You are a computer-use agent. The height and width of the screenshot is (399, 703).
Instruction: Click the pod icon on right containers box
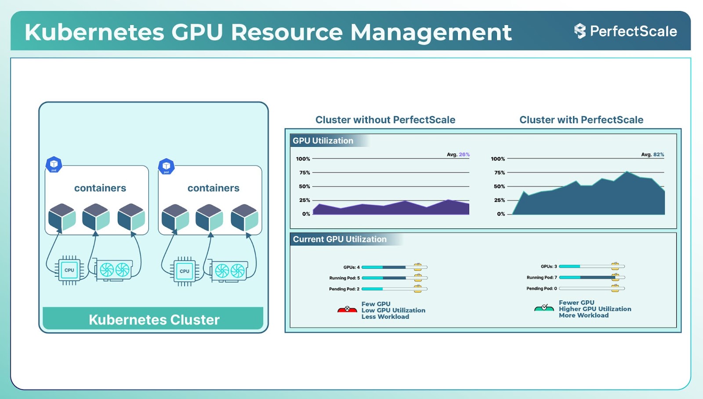coord(167,167)
